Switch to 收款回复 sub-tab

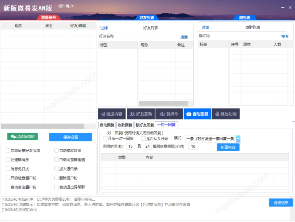pos(125,125)
